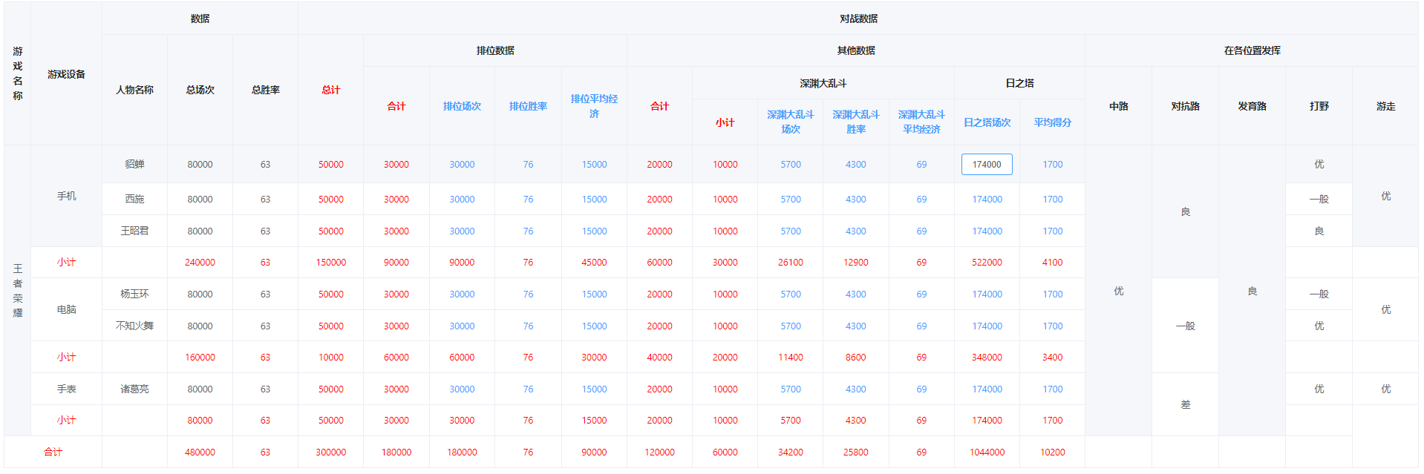Viewport: 1424px width, 474px height.
Task: Click the 排位胜率 column header
Action: coord(528,106)
